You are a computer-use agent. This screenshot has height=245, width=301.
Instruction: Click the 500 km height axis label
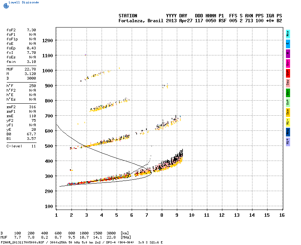coord(49,146)
